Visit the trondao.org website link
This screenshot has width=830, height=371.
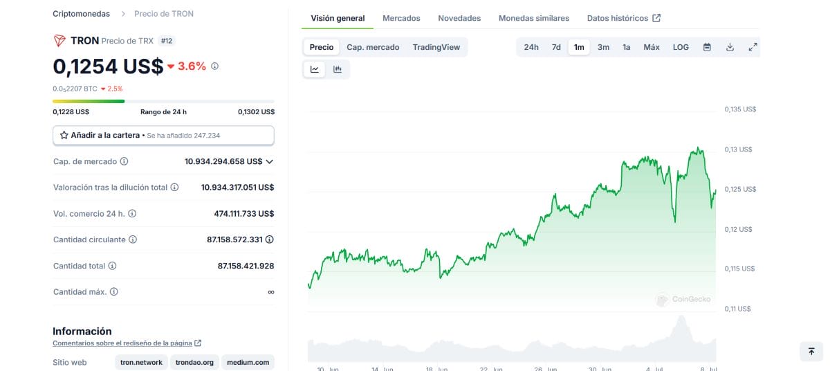click(x=194, y=362)
